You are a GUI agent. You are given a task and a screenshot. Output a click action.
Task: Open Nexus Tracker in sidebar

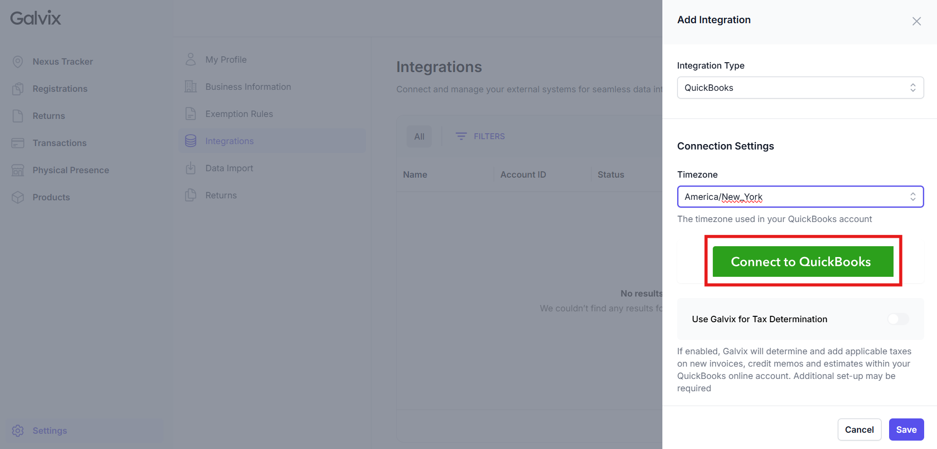coord(63,62)
